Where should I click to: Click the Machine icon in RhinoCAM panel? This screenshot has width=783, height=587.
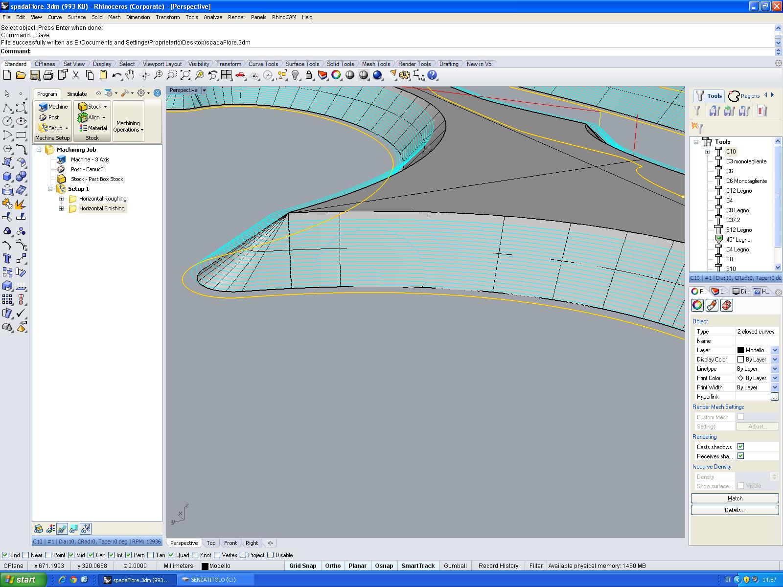point(53,107)
